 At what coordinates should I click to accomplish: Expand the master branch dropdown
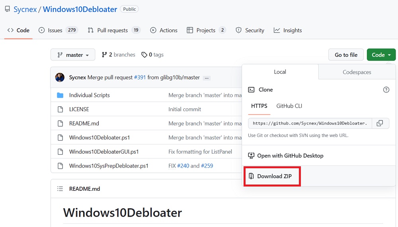point(73,55)
